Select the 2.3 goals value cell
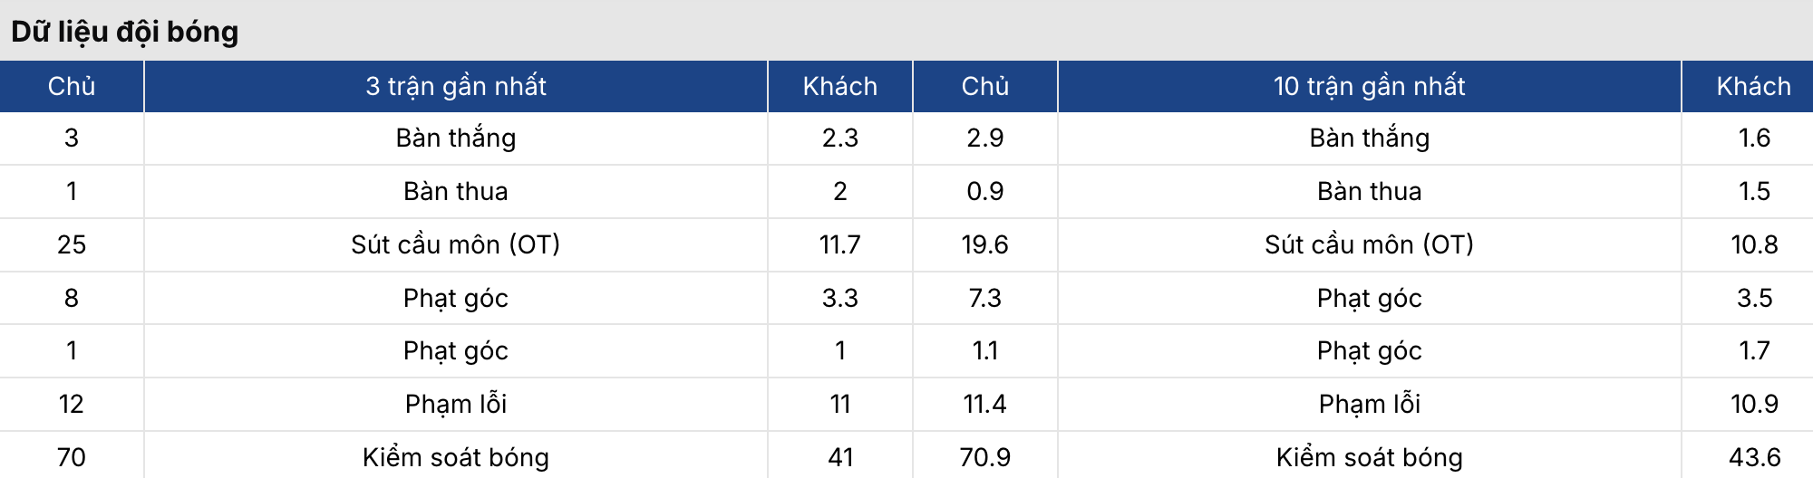This screenshot has height=478, width=1813. tap(839, 138)
